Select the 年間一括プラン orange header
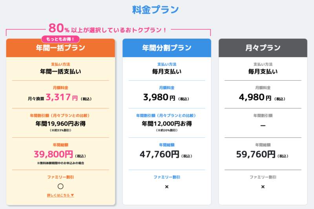The image size is (314, 209). pos(60,49)
